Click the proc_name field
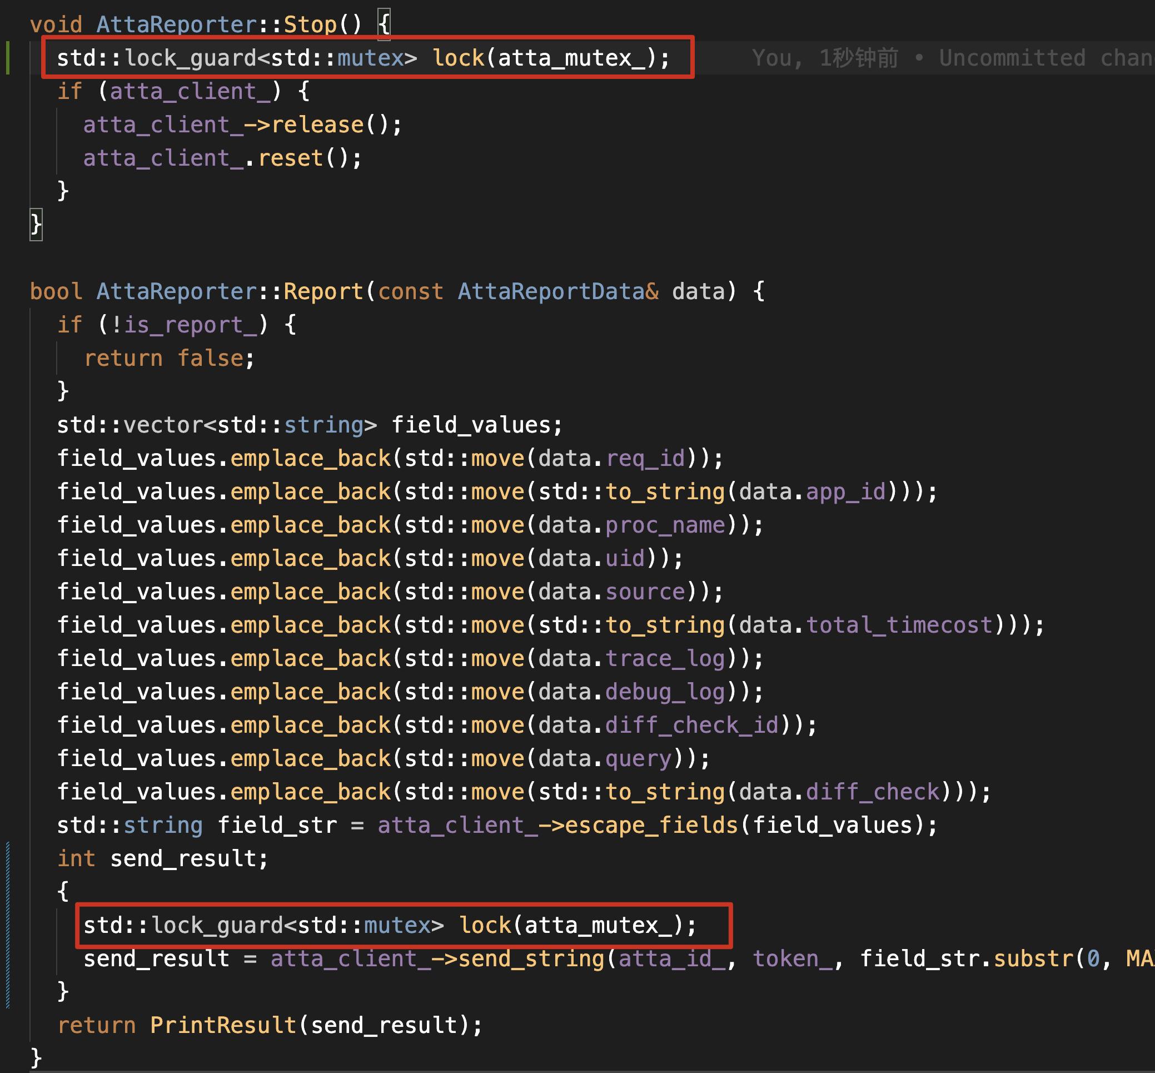Viewport: 1155px width, 1073px height. point(665,525)
